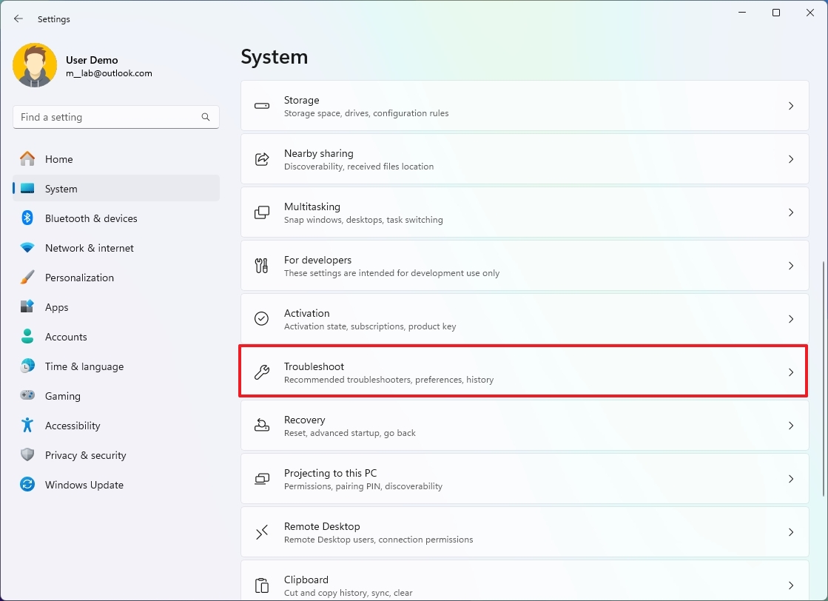Click m__lab@outlook.com account email
This screenshot has height=601, width=828.
coord(109,73)
